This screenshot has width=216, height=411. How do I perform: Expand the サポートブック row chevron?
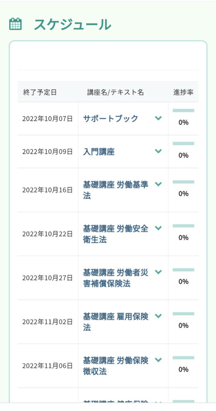pyautogui.click(x=158, y=118)
